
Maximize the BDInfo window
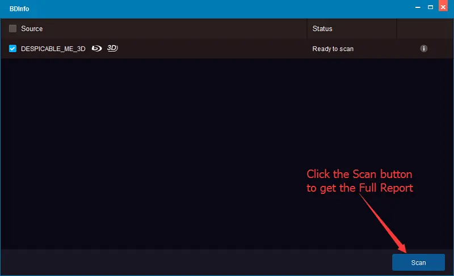pyautogui.click(x=431, y=7)
